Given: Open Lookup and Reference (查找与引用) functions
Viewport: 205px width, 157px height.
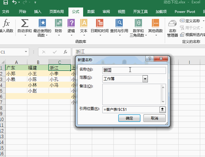Looking at the screenshot, I should coord(119,23).
